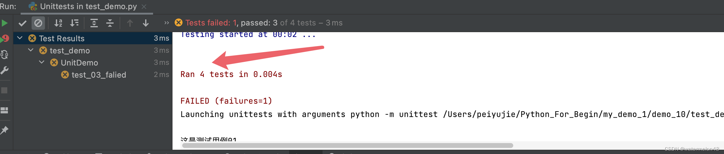Close the Unittests in test_demo.py tab
Screen dimensions: 724x154
click(144, 7)
